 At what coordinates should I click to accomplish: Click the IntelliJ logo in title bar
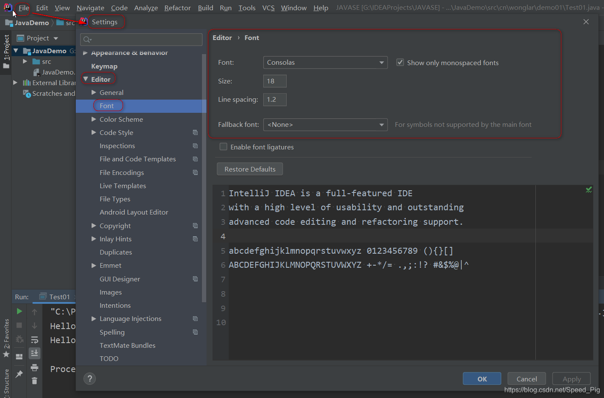tap(8, 7)
